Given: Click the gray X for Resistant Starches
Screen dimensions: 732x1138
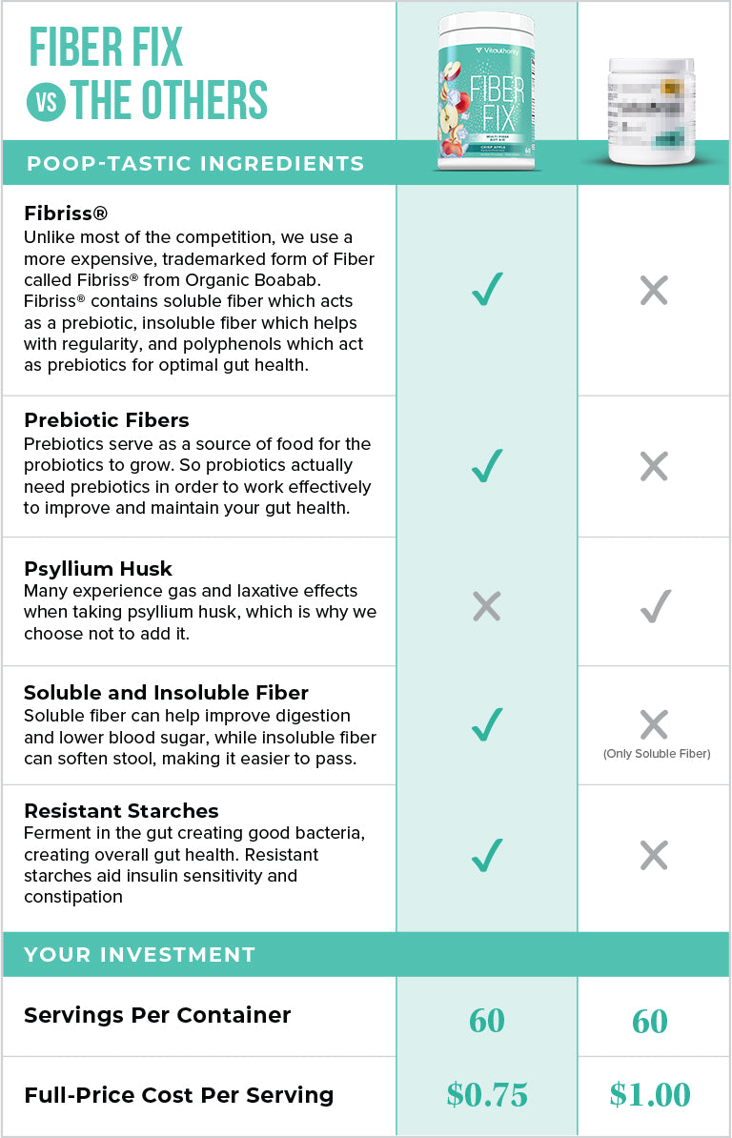Looking at the screenshot, I should pyautogui.click(x=654, y=856).
